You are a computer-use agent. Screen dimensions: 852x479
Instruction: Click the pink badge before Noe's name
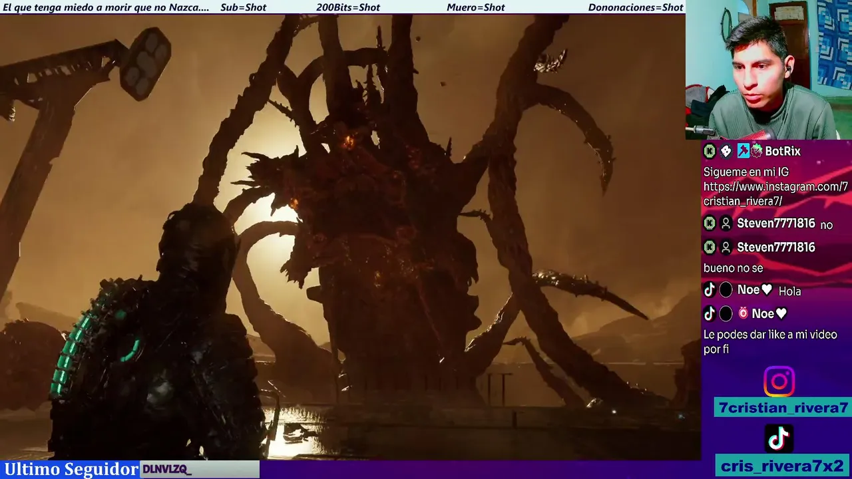(743, 313)
